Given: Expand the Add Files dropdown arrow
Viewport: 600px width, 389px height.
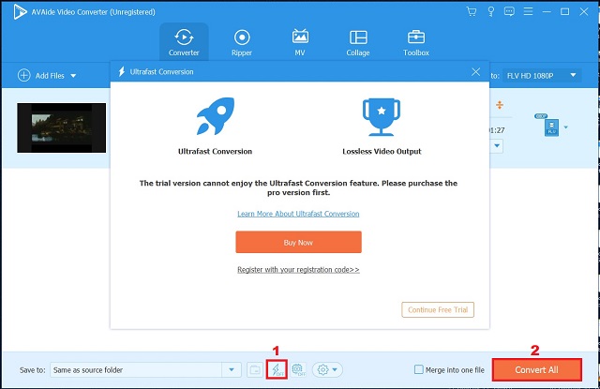Looking at the screenshot, I should [73, 76].
